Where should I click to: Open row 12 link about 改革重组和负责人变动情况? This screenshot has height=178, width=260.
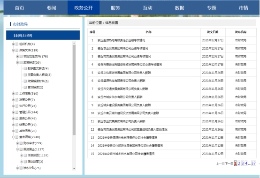pos(132,129)
